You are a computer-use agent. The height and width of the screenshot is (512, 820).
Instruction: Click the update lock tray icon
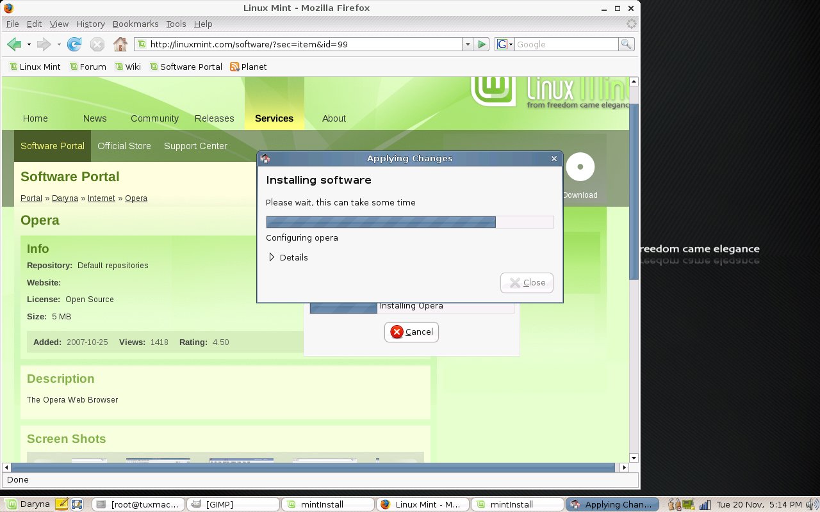click(x=675, y=504)
